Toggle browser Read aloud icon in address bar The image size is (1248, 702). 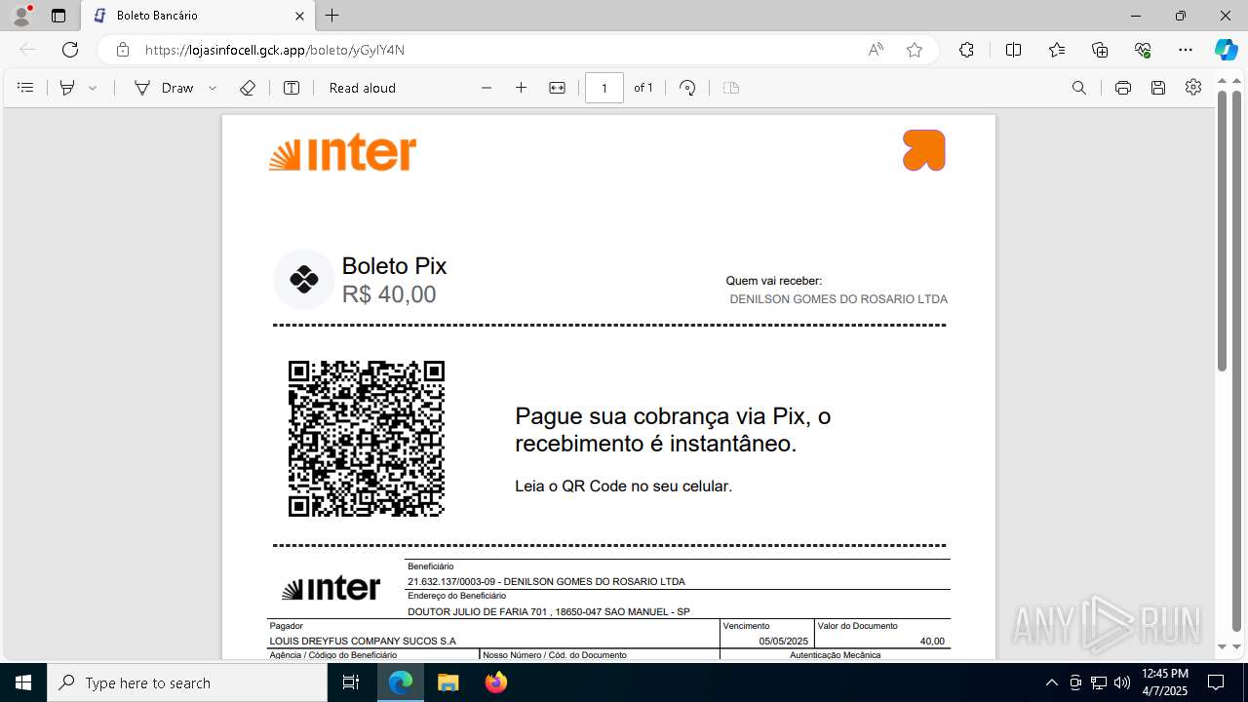pyautogui.click(x=876, y=50)
